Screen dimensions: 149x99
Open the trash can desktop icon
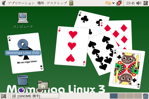click(x=23, y=80)
